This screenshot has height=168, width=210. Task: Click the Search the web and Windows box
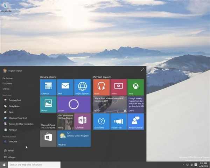coord(34,164)
